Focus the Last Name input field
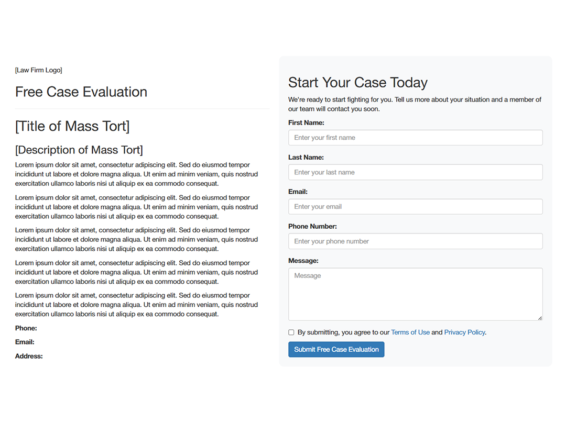Image resolution: width=566 pixels, height=424 pixels. point(415,172)
